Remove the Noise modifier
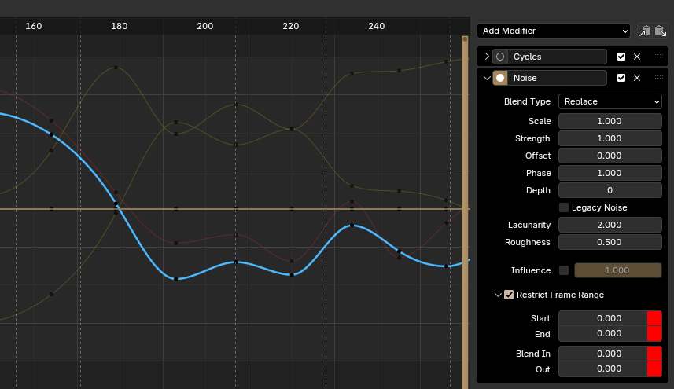Screen dimensions: 674x389 [637, 78]
